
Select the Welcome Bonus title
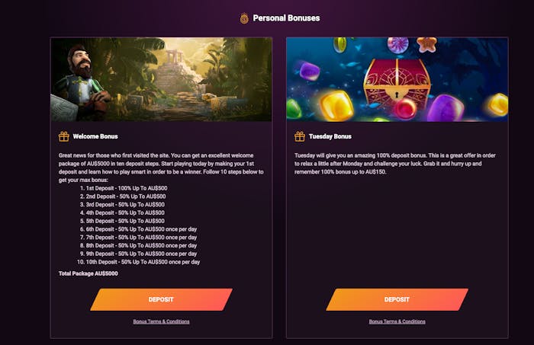95,137
